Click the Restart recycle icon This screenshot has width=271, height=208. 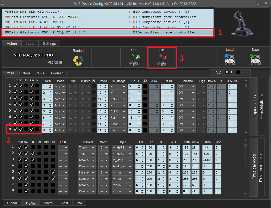[78, 60]
